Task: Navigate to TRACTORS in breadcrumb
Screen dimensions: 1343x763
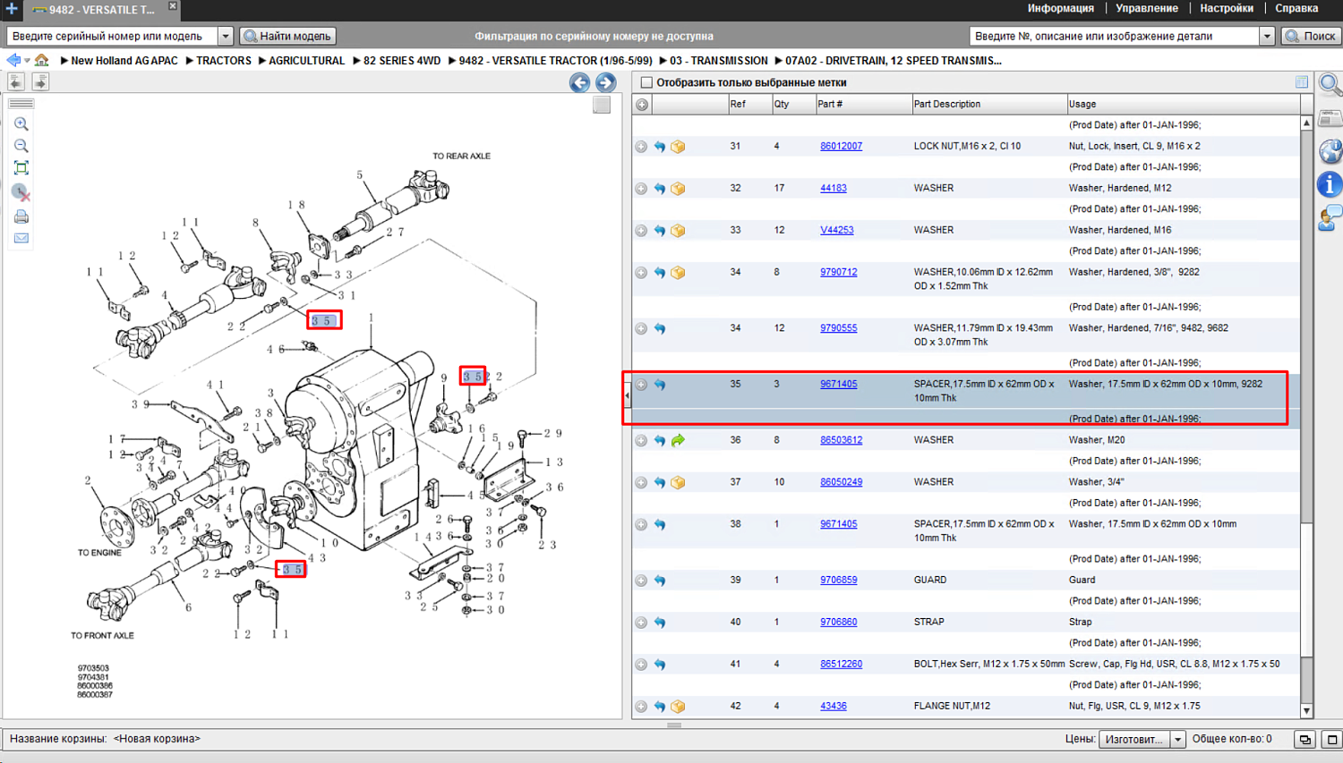Action: [223, 61]
